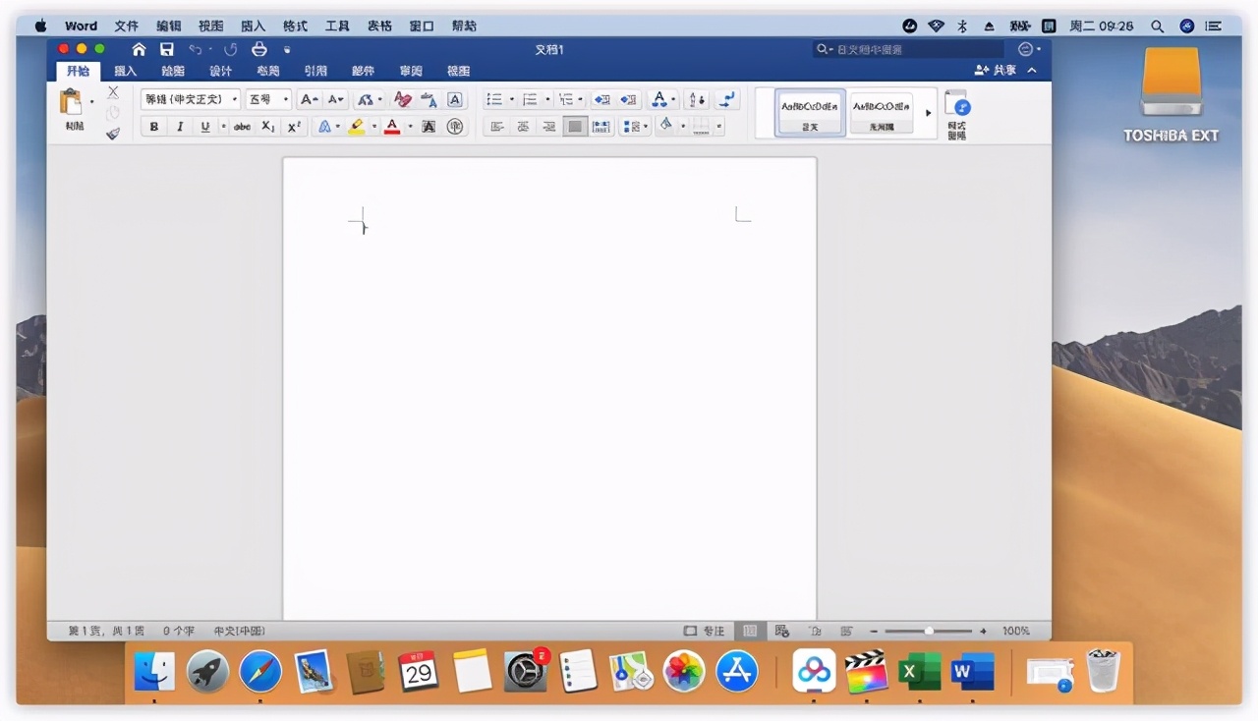The height and width of the screenshot is (721, 1258).
Task: Click the Increase Font Size icon
Action: pyautogui.click(x=309, y=99)
